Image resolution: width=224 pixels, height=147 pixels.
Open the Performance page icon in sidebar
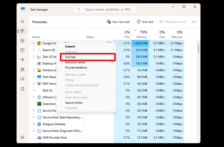coord(22,41)
